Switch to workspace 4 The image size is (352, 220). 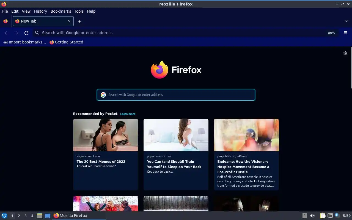coord(32,216)
